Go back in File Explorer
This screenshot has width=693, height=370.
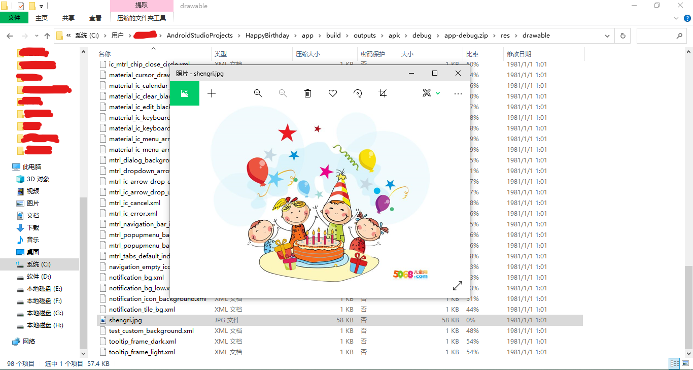pos(10,36)
